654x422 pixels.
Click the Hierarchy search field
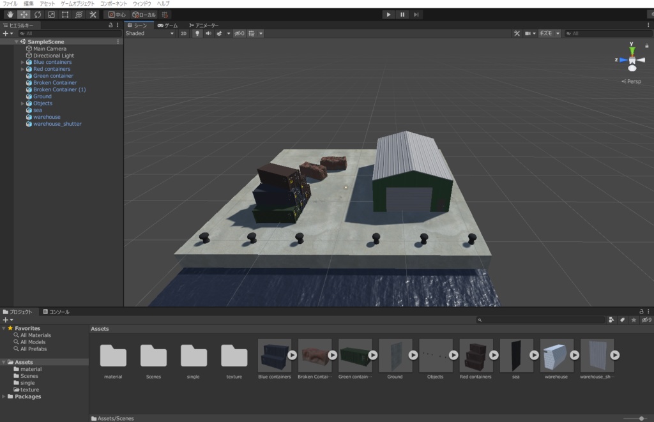tap(69, 33)
